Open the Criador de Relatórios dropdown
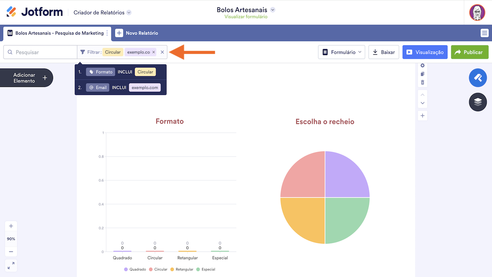Screen dimensions: 492x277 pyautogui.click(x=102, y=12)
